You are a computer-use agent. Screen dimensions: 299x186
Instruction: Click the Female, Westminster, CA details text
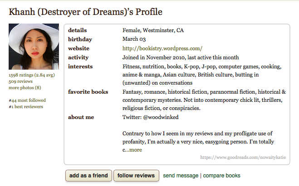point(153,30)
